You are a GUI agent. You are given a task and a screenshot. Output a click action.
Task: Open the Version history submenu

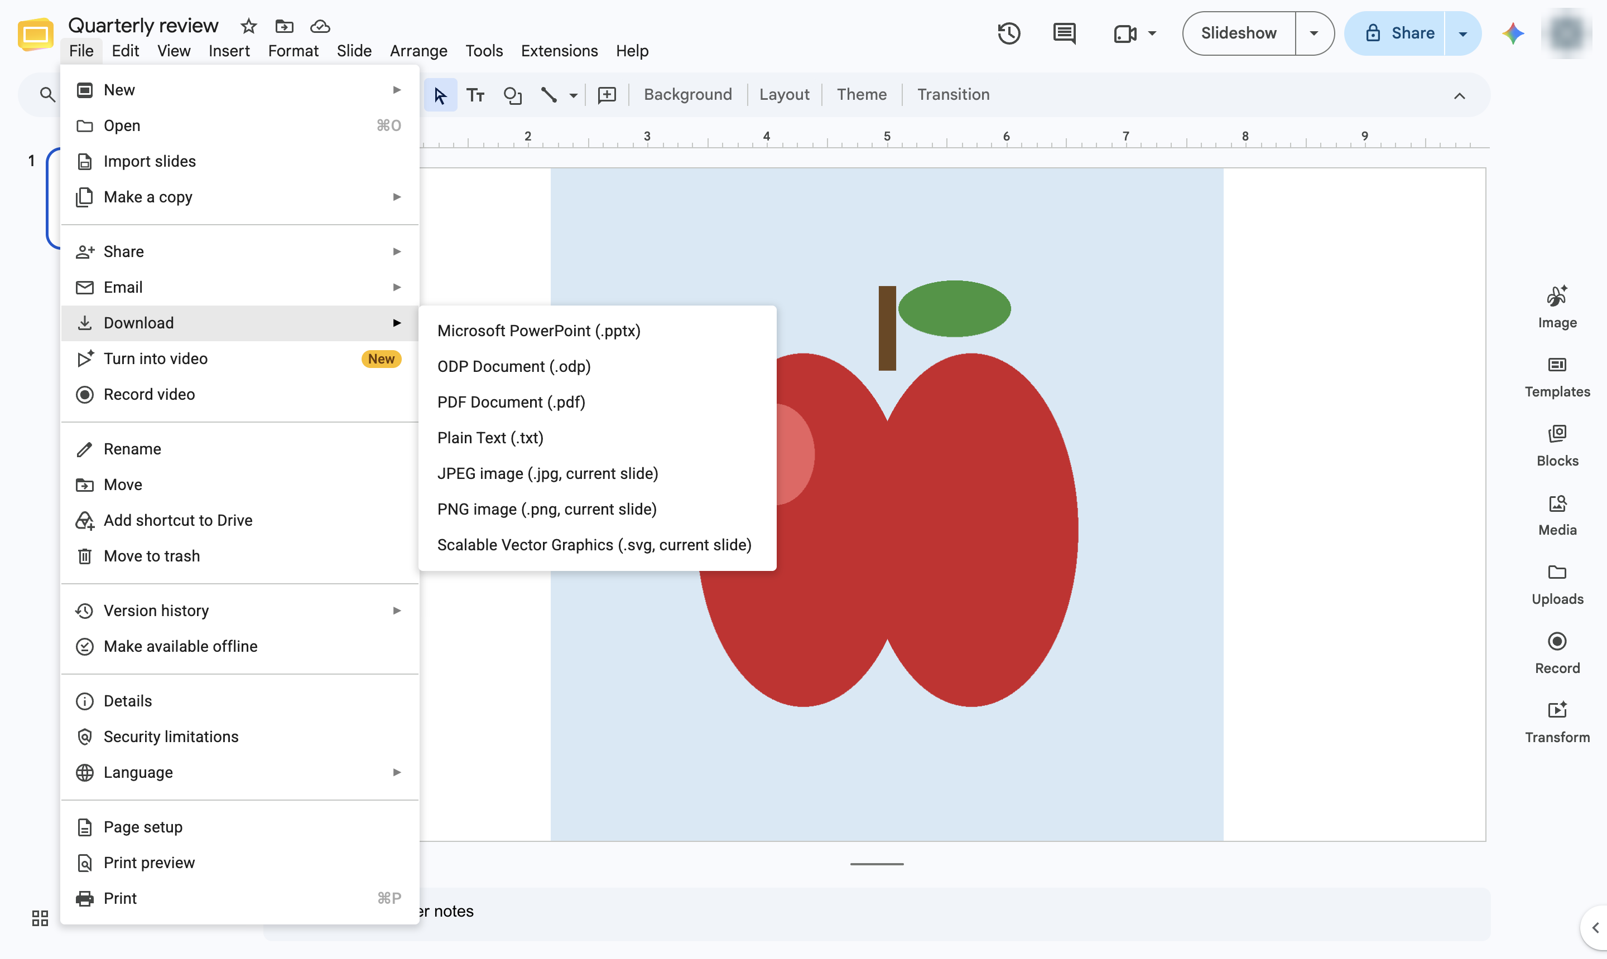pyautogui.click(x=239, y=611)
